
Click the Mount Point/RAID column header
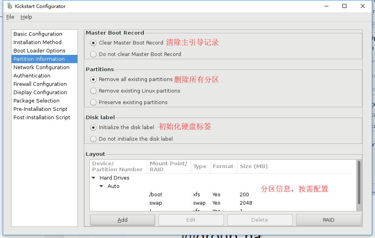click(169, 166)
